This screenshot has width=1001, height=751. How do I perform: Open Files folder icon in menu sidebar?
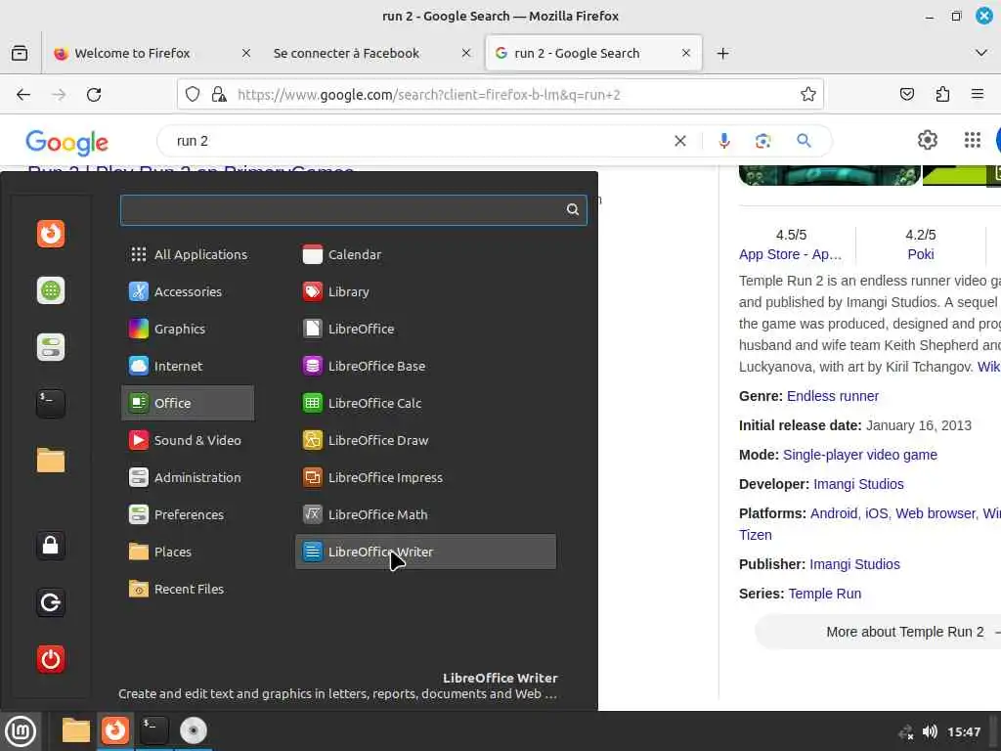(x=51, y=461)
